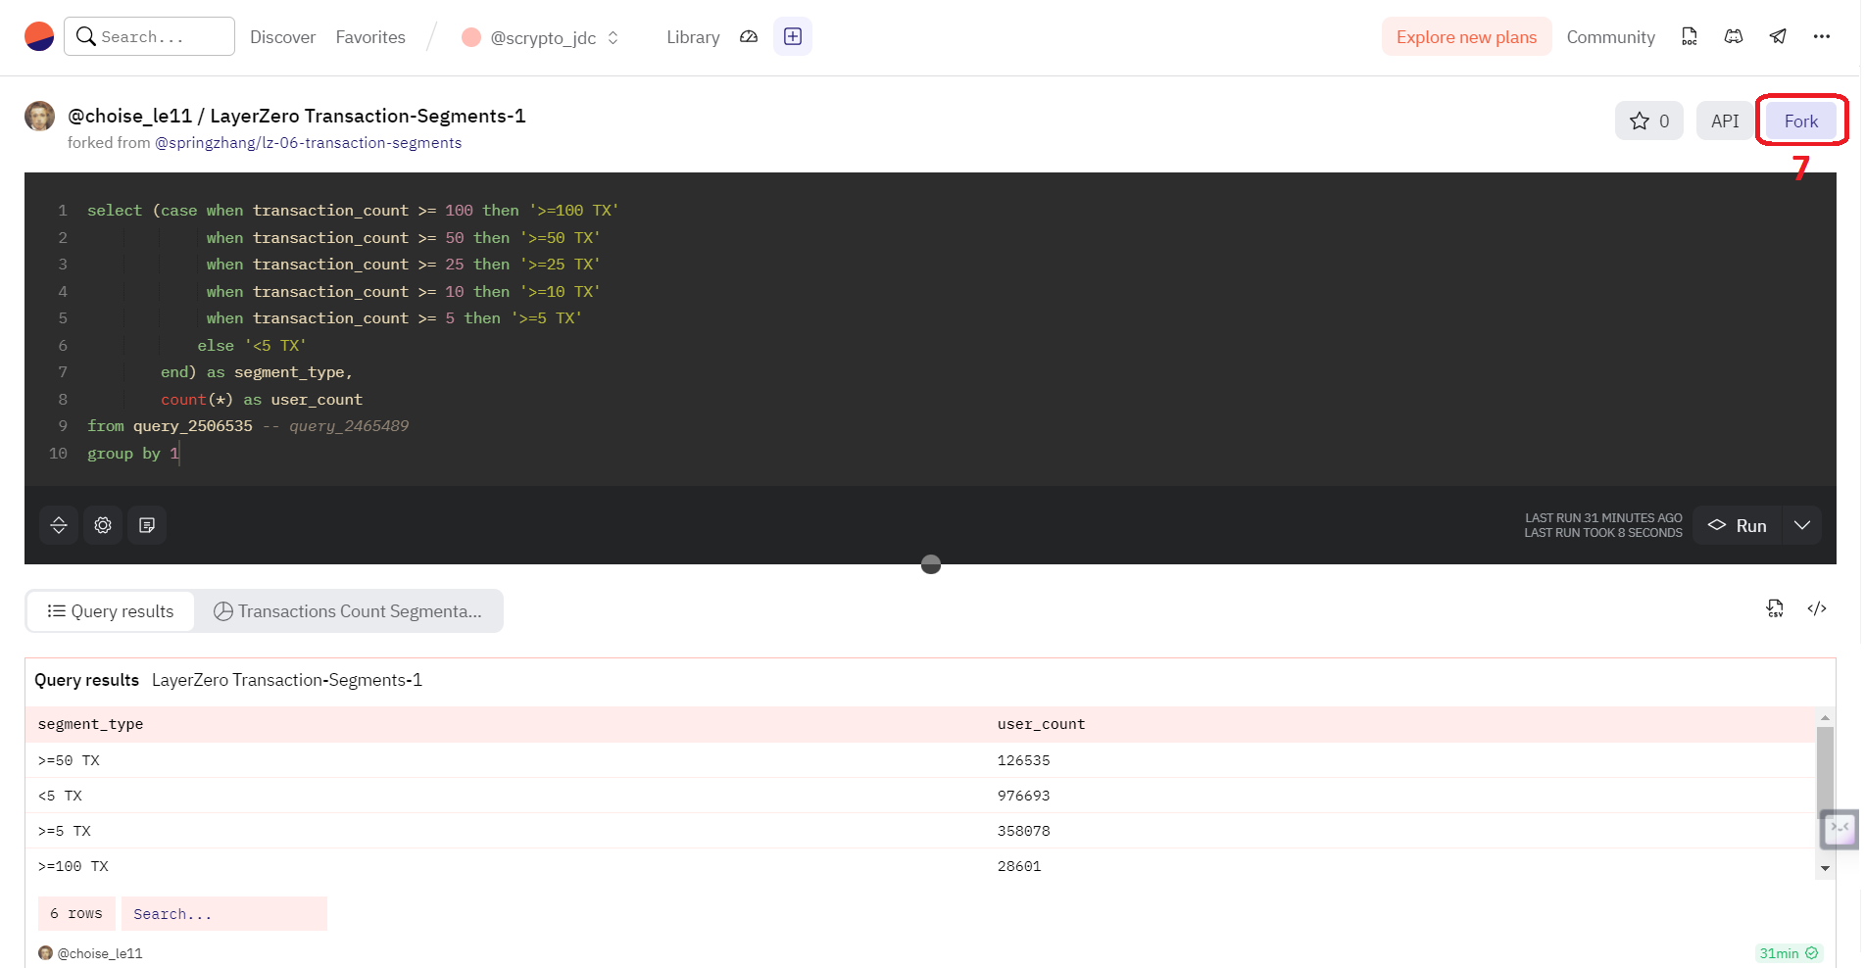Select the 358078 value cell
Viewport: 1864px width, 968px height.
[x=1023, y=831]
